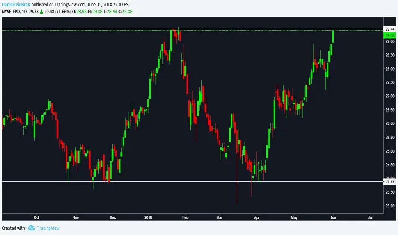The height and width of the screenshot is (235, 398).
Task: Click the TradingView logo icon
Action: tap(31, 228)
